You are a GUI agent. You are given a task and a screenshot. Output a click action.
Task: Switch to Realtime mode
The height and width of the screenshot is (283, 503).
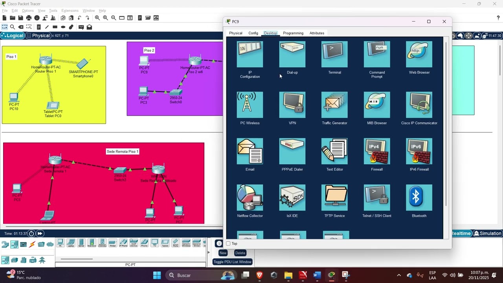461,233
